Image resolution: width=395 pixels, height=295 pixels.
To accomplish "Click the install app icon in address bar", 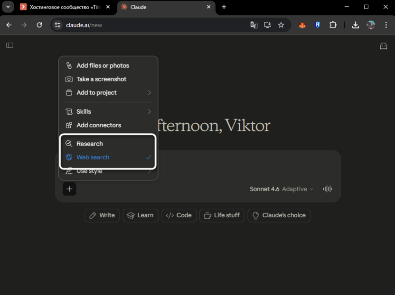I will coord(267,25).
